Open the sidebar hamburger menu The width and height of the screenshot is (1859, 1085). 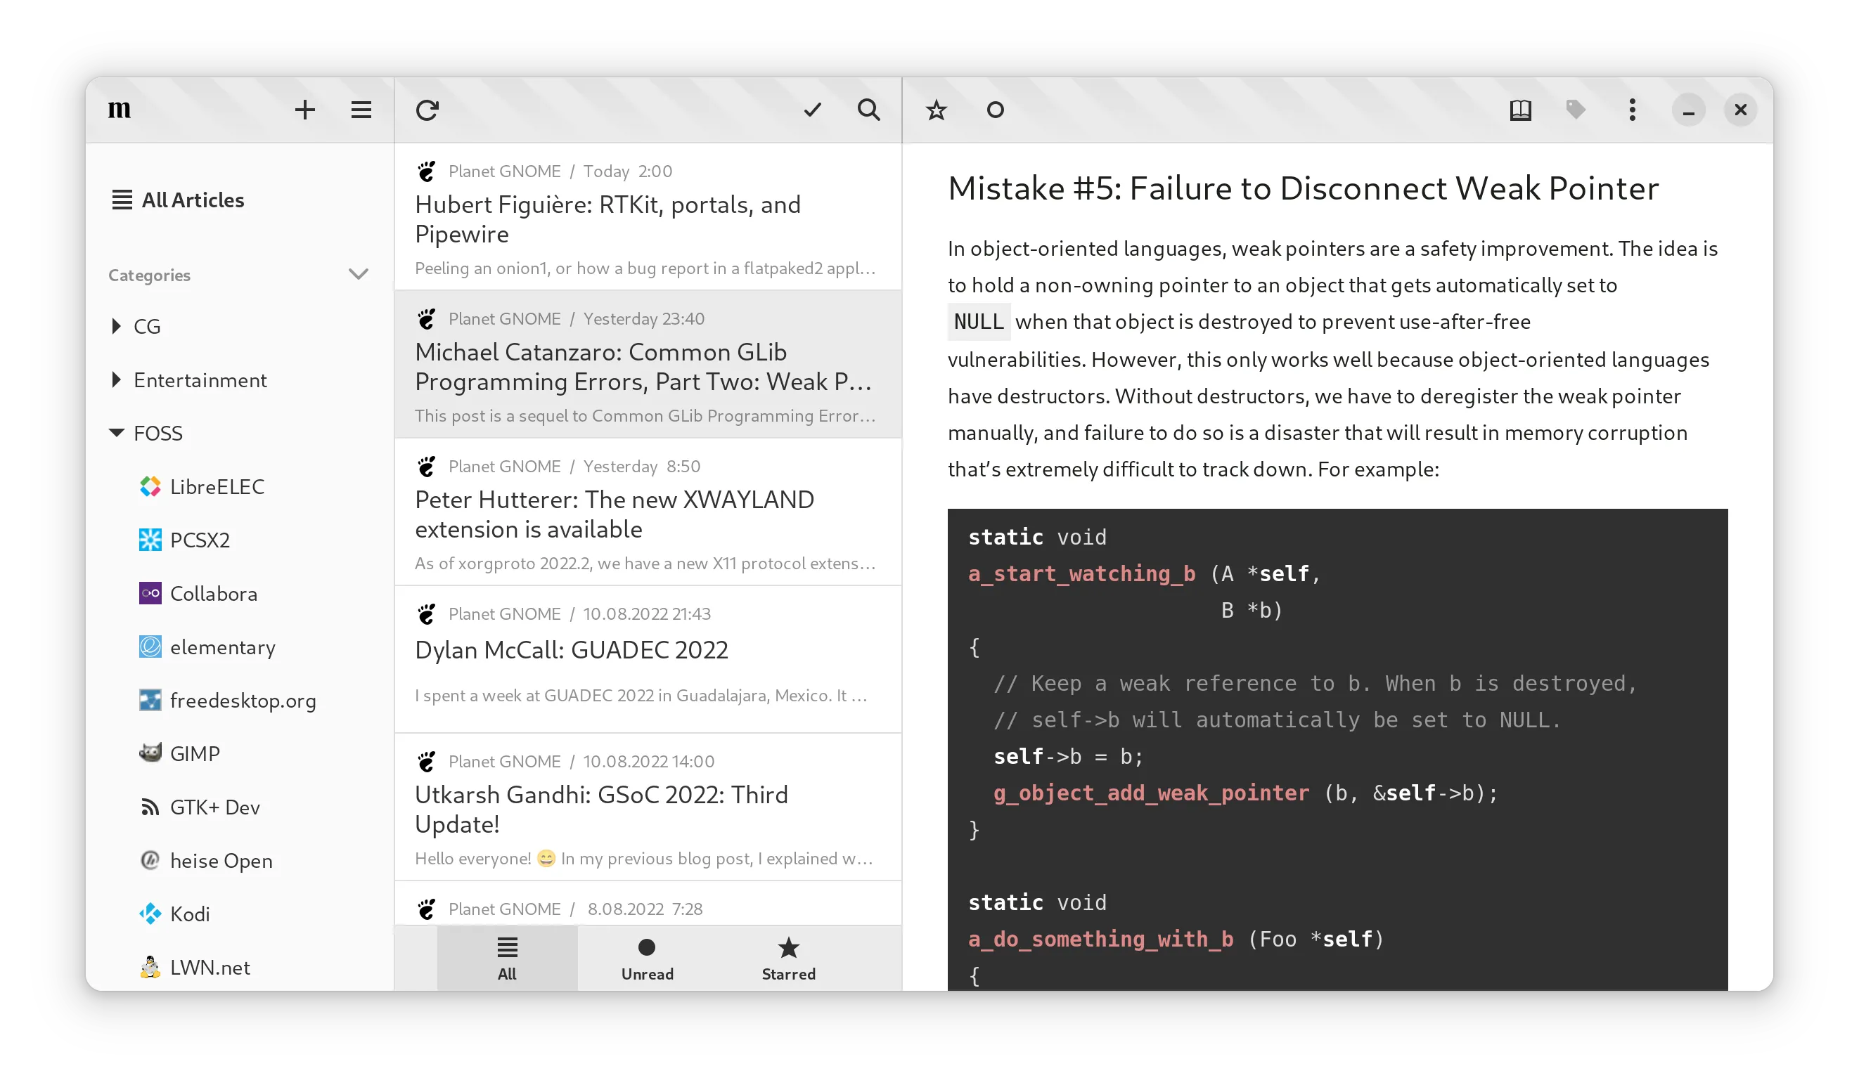(361, 110)
